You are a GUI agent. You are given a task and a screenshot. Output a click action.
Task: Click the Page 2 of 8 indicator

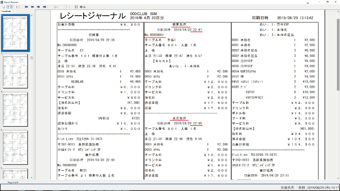pyautogui.click(x=13, y=183)
